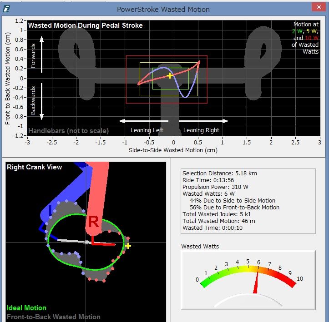Click the 'Wasted Time: 0:00:10' line
Viewport: 329px width, 322px height.
coord(213,228)
